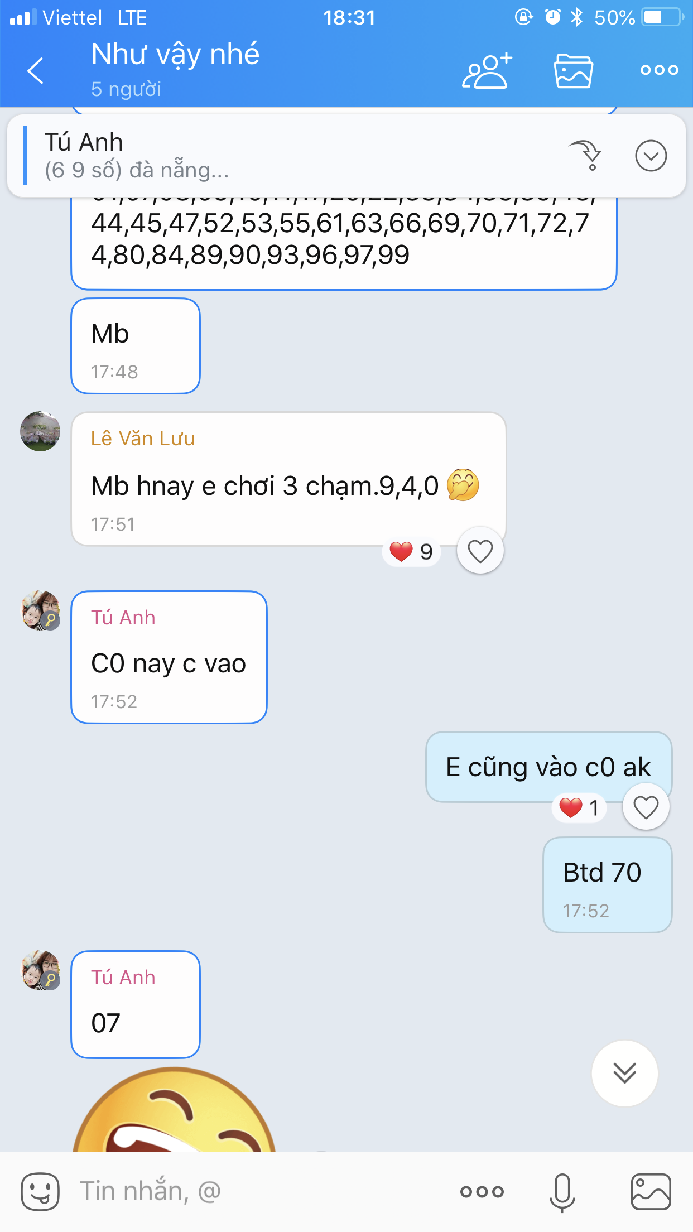Image resolution: width=693 pixels, height=1232 pixels.
Task: View the 1 heart reaction count
Action: 579,807
